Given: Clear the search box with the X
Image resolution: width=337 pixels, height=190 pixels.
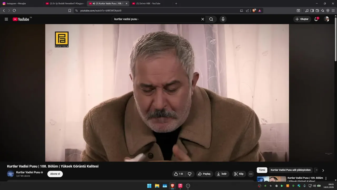Looking at the screenshot, I should 203,19.
